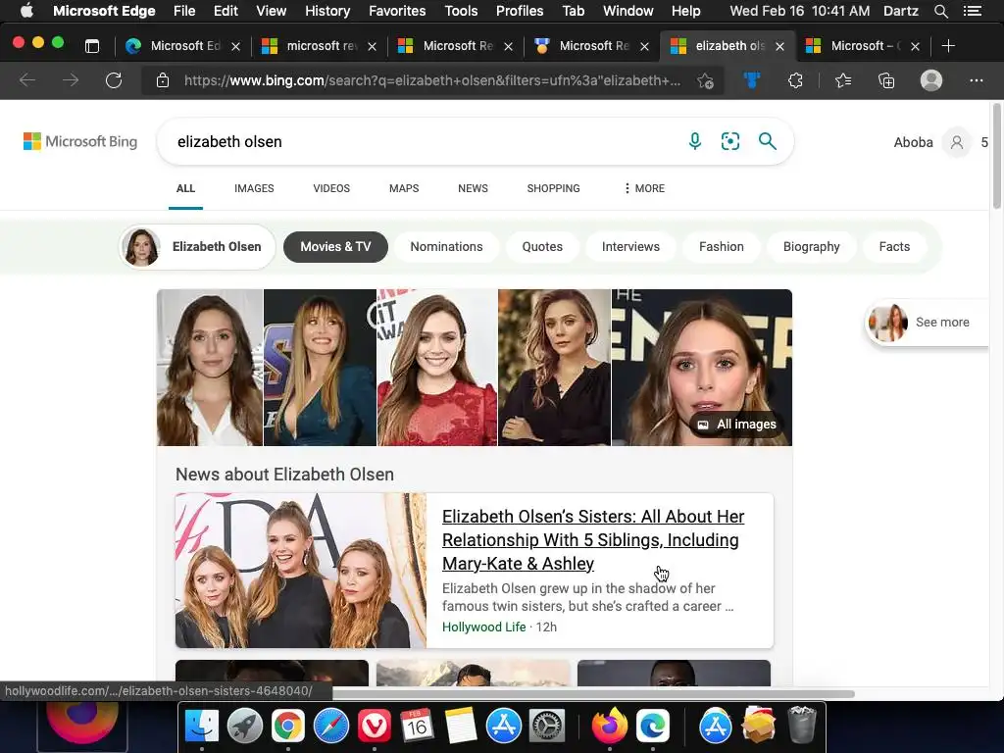Click the Hollywood Life source link
The width and height of the screenshot is (1004, 753).
pos(484,627)
